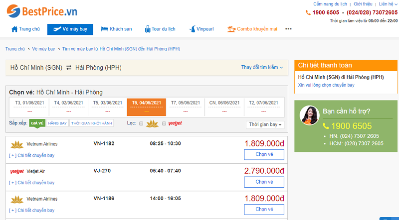Click flight time 14:00 - 16:05
This screenshot has width=399, height=220.
[x=166, y=199]
